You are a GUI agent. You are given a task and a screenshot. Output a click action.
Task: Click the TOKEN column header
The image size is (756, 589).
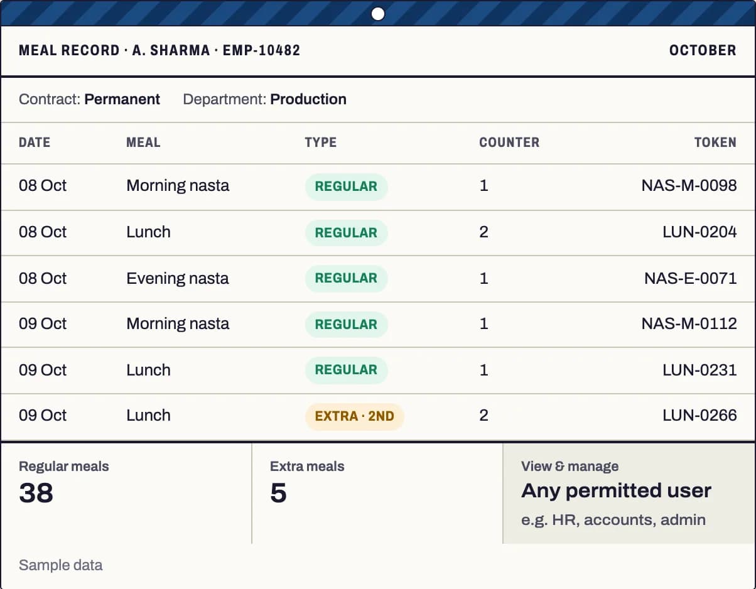715,143
